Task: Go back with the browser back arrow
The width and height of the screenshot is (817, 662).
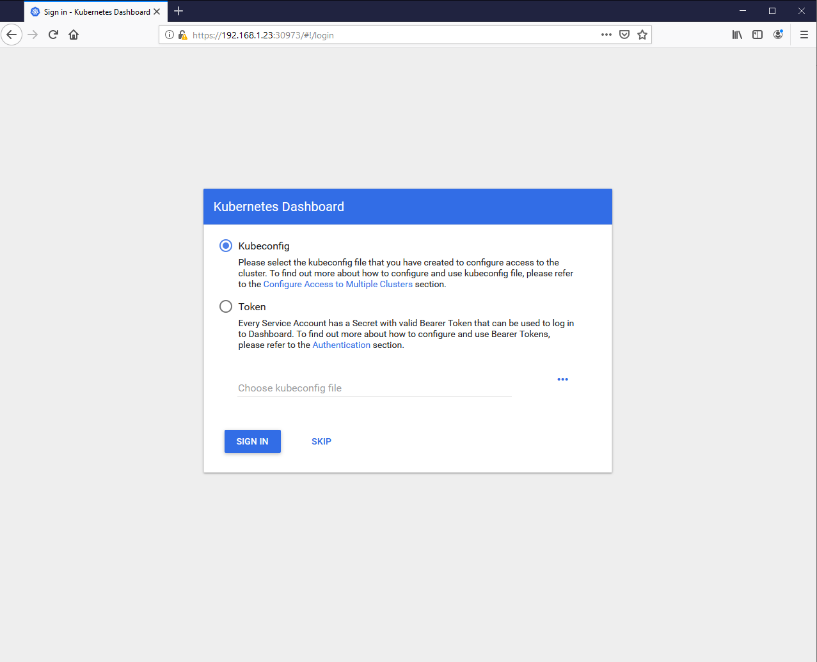Action: click(12, 35)
